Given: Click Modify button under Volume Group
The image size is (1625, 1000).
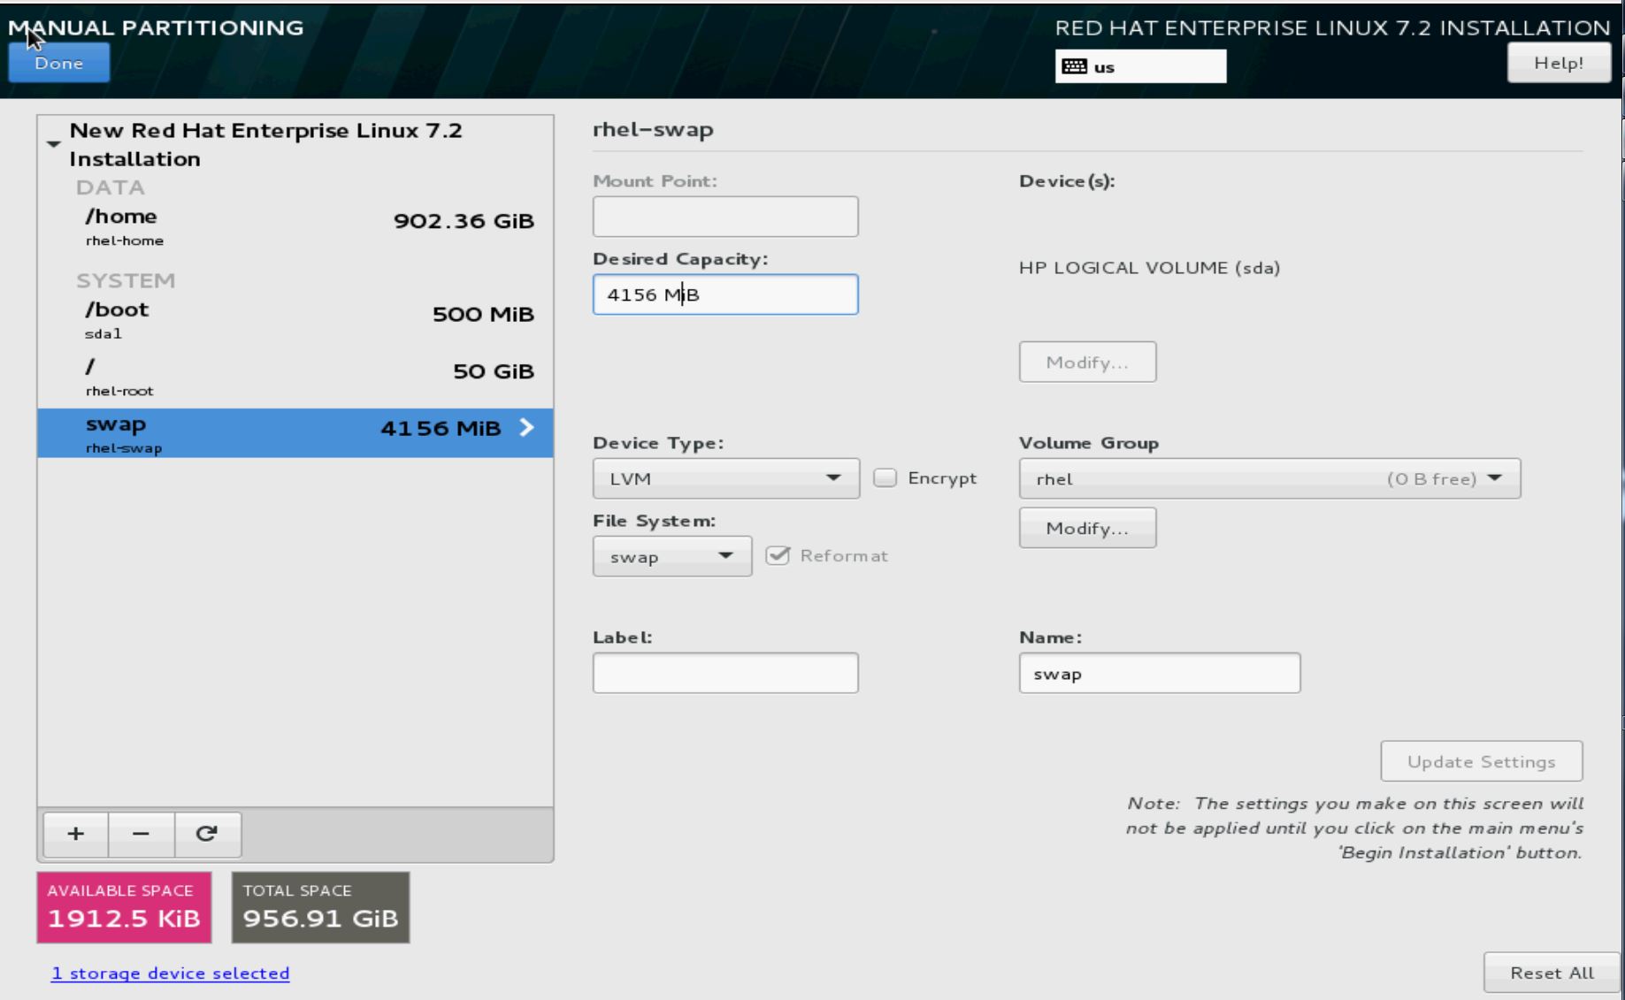Looking at the screenshot, I should [x=1087, y=528].
